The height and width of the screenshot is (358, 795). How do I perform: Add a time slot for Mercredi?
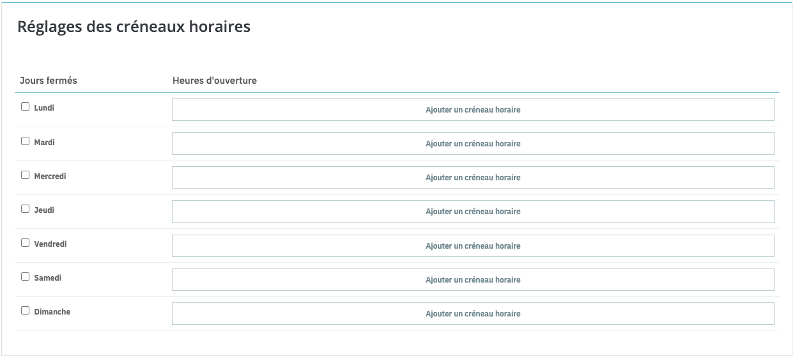click(473, 178)
